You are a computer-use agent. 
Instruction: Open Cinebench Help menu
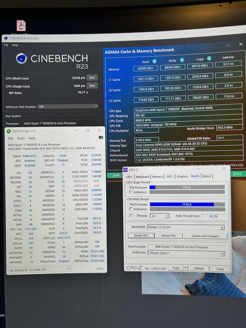click(x=15, y=45)
